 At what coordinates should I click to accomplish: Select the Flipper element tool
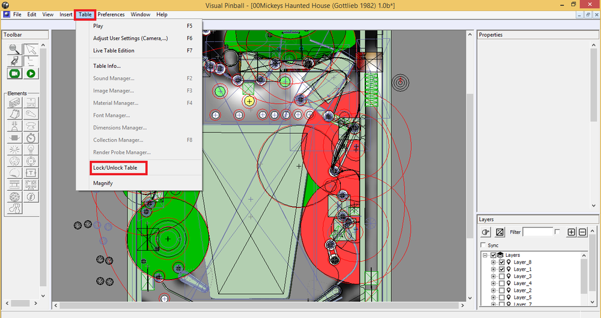pos(31,114)
